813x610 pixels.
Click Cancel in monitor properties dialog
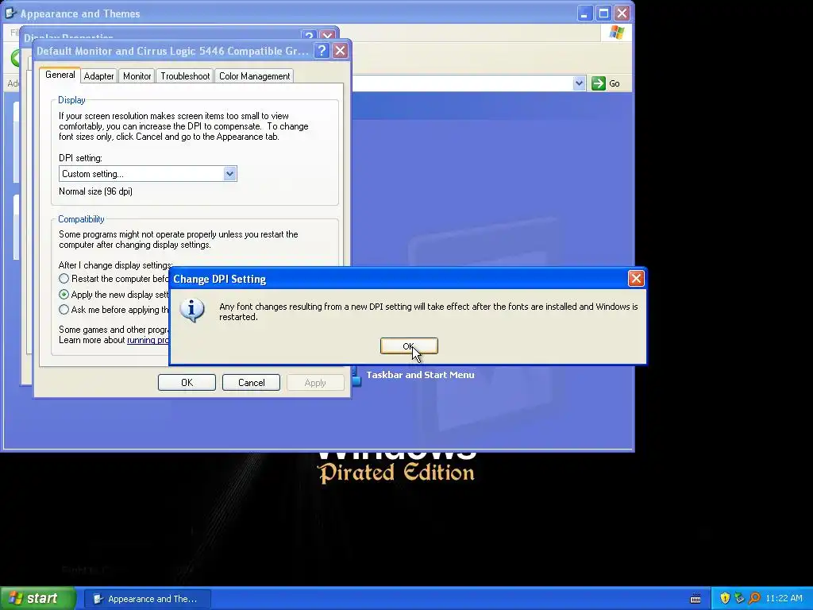[x=251, y=383]
